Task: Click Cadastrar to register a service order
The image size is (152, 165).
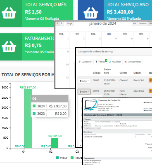Action: pos(85,62)
